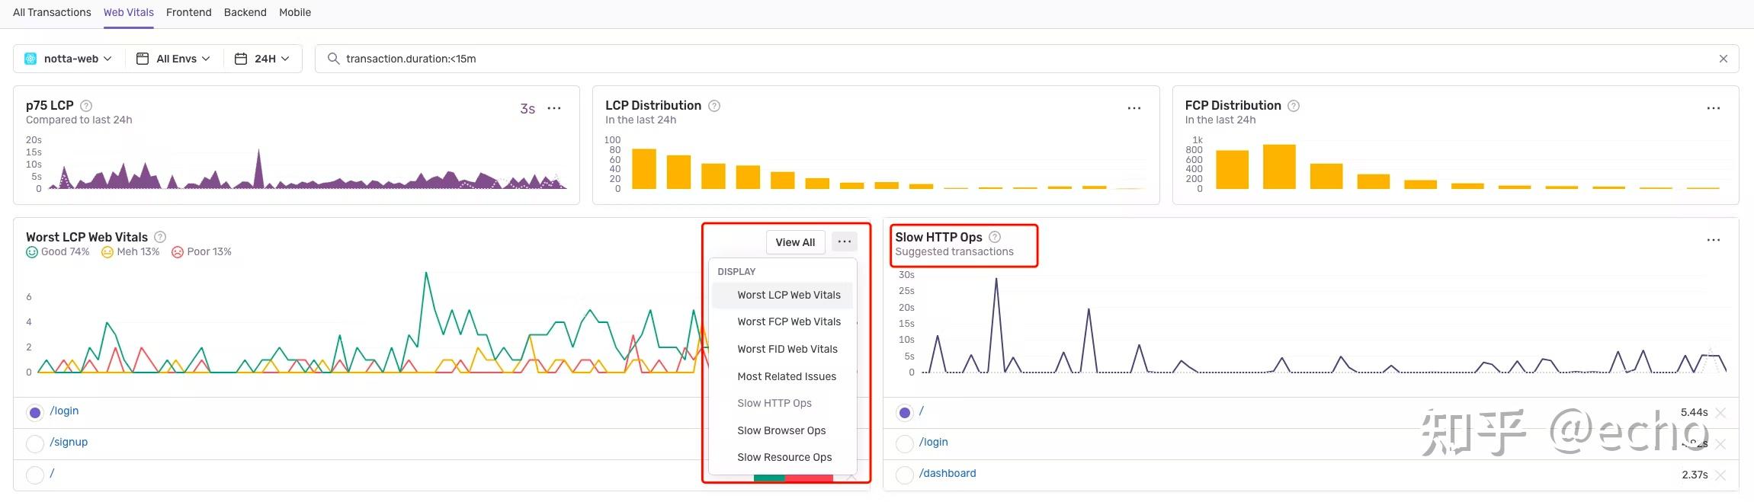
Task: Select the /login radio in Slow HTTP Ops
Action: coord(905,443)
